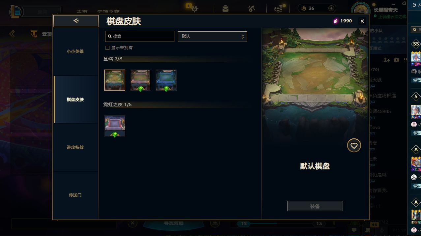Open the 默认 sort dropdown

212,36
